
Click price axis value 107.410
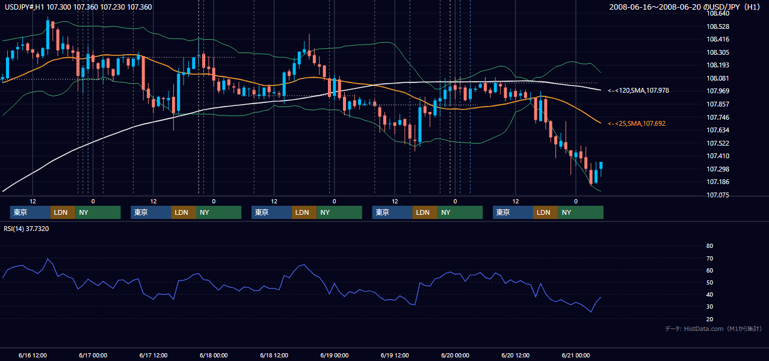[718, 156]
